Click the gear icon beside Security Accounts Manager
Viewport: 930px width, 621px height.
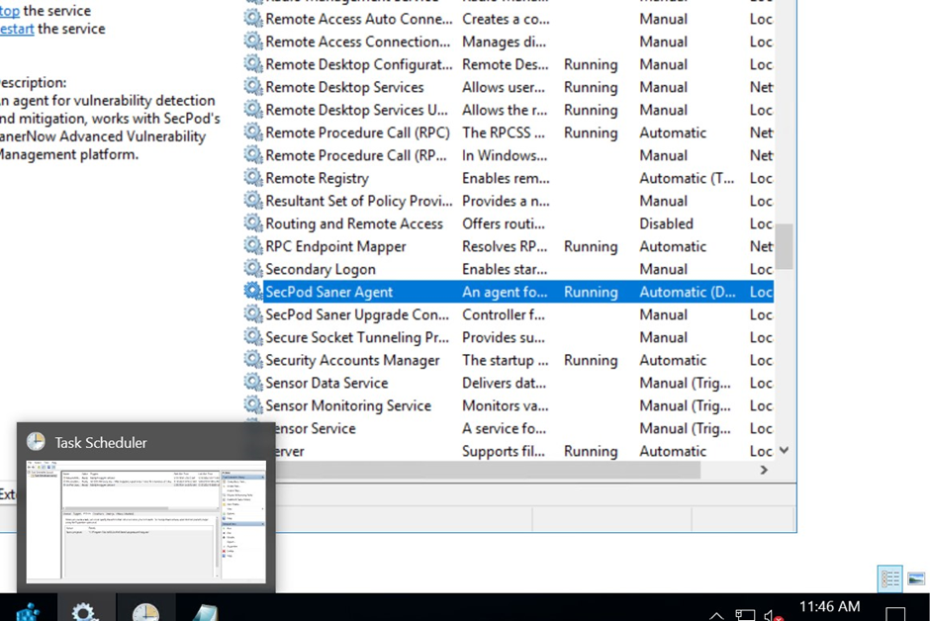point(253,359)
